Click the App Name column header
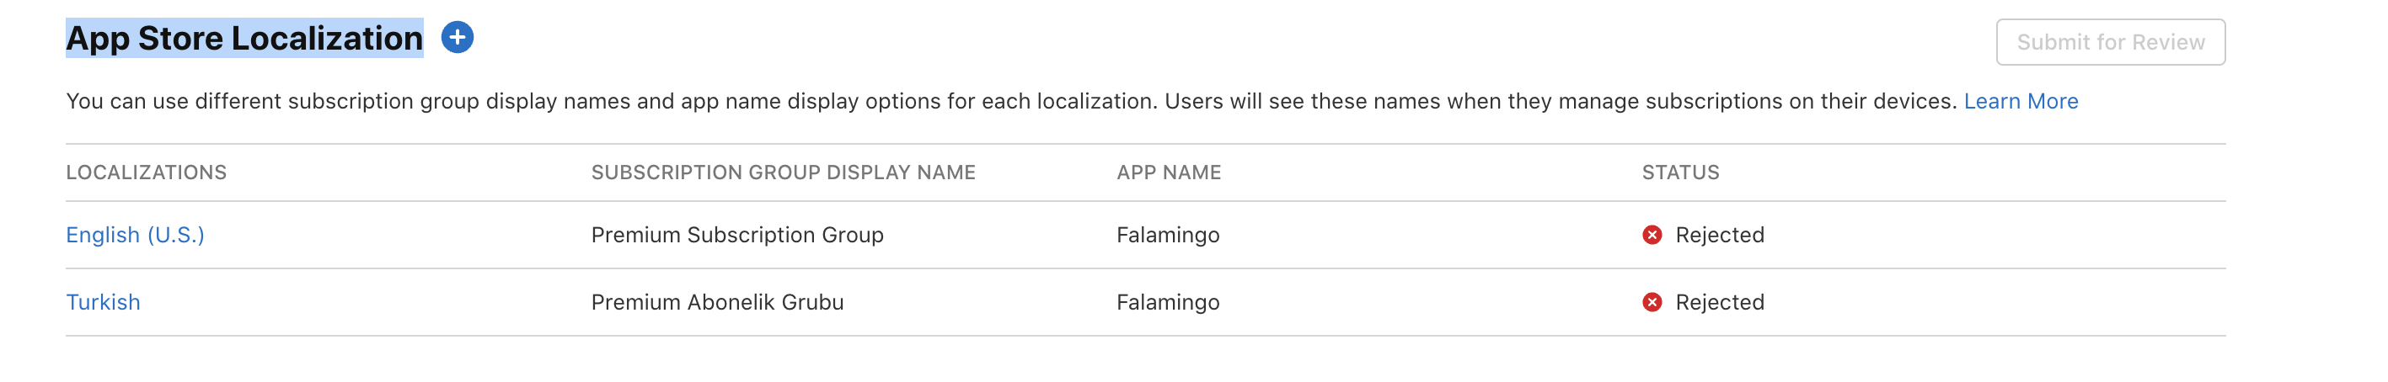This screenshot has height=382, width=2388. 1169,172
